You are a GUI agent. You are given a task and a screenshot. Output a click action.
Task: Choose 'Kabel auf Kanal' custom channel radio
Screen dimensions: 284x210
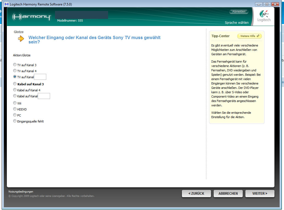(15, 96)
